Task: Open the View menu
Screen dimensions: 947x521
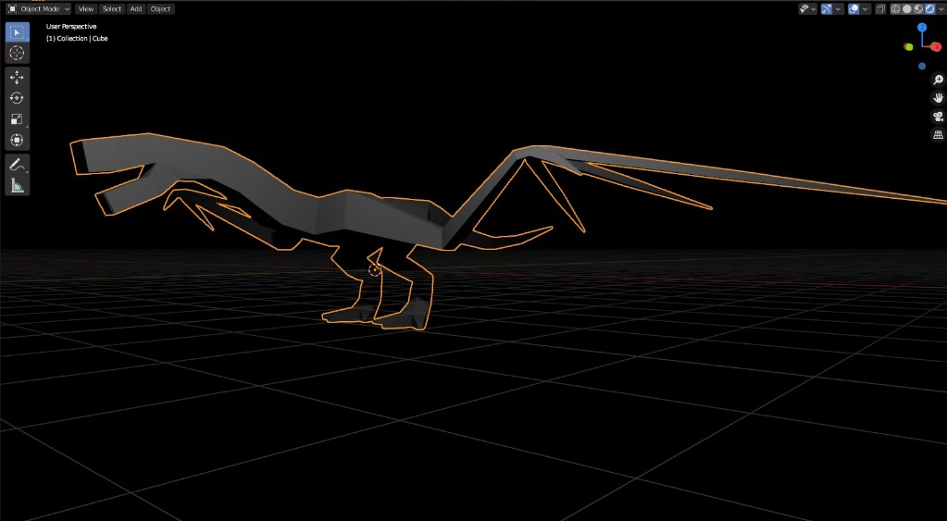Action: [x=86, y=8]
